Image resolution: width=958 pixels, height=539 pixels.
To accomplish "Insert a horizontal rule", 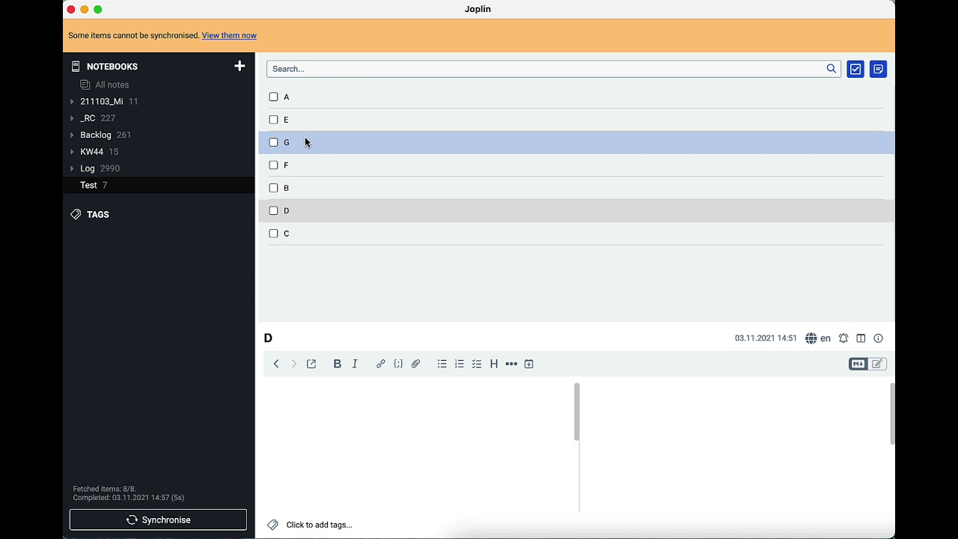I will [x=511, y=364].
